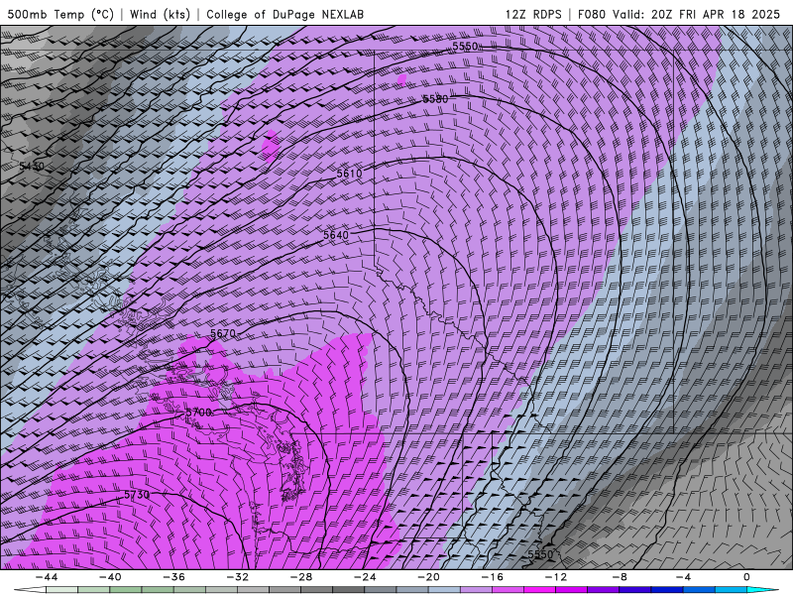Click the −32 color bar label
Viewport: 793px width, 595px height.
click(x=237, y=577)
